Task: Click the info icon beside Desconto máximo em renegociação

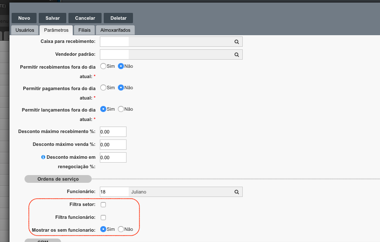Action: coord(43,157)
